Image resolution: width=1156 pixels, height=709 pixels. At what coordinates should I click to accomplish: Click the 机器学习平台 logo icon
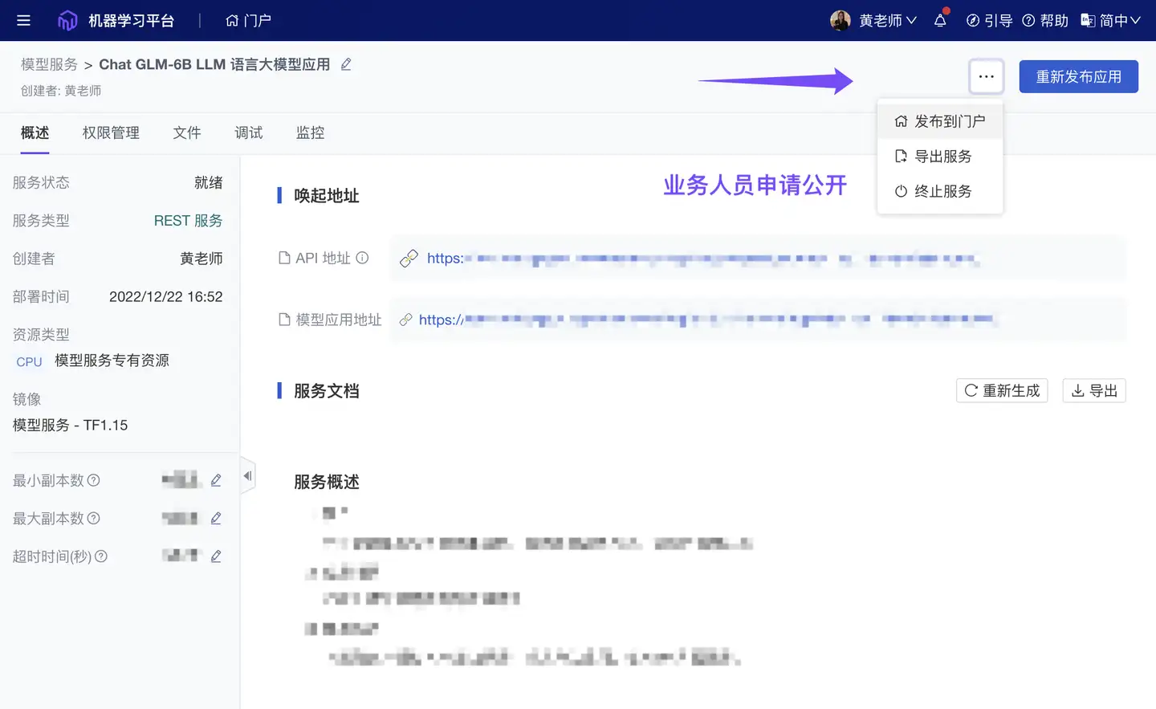(67, 20)
